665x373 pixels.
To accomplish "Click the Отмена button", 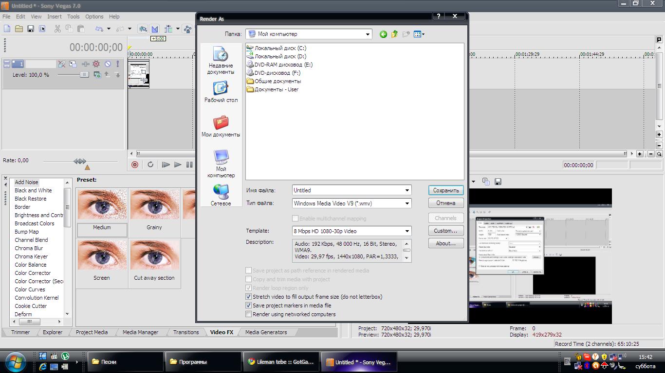I will point(446,203).
